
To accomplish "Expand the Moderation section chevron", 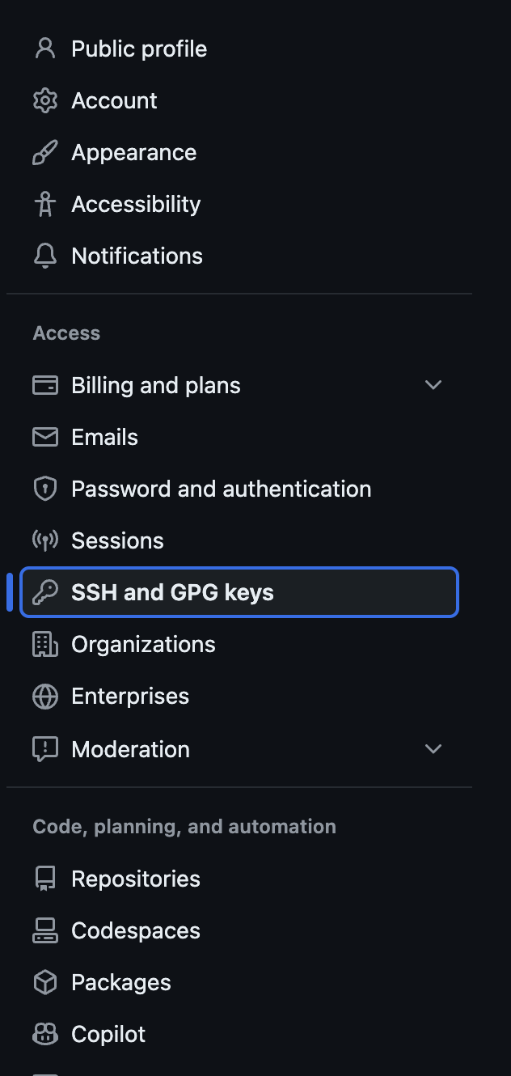I will pos(433,749).
